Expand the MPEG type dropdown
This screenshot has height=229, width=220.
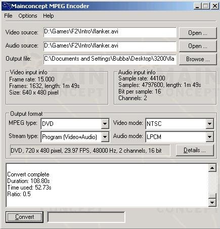[x=105, y=124]
